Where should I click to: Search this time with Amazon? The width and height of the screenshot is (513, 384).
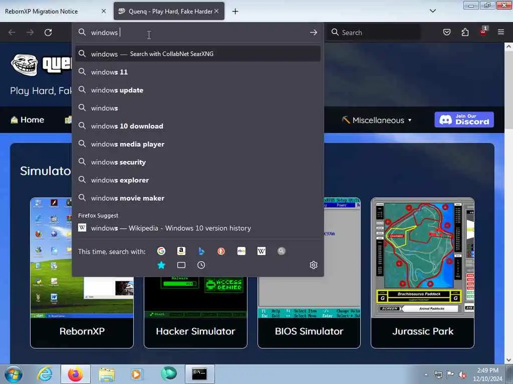pos(181,251)
